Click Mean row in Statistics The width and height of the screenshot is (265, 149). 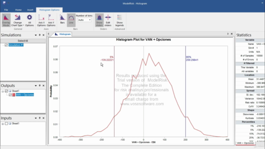click(250, 79)
